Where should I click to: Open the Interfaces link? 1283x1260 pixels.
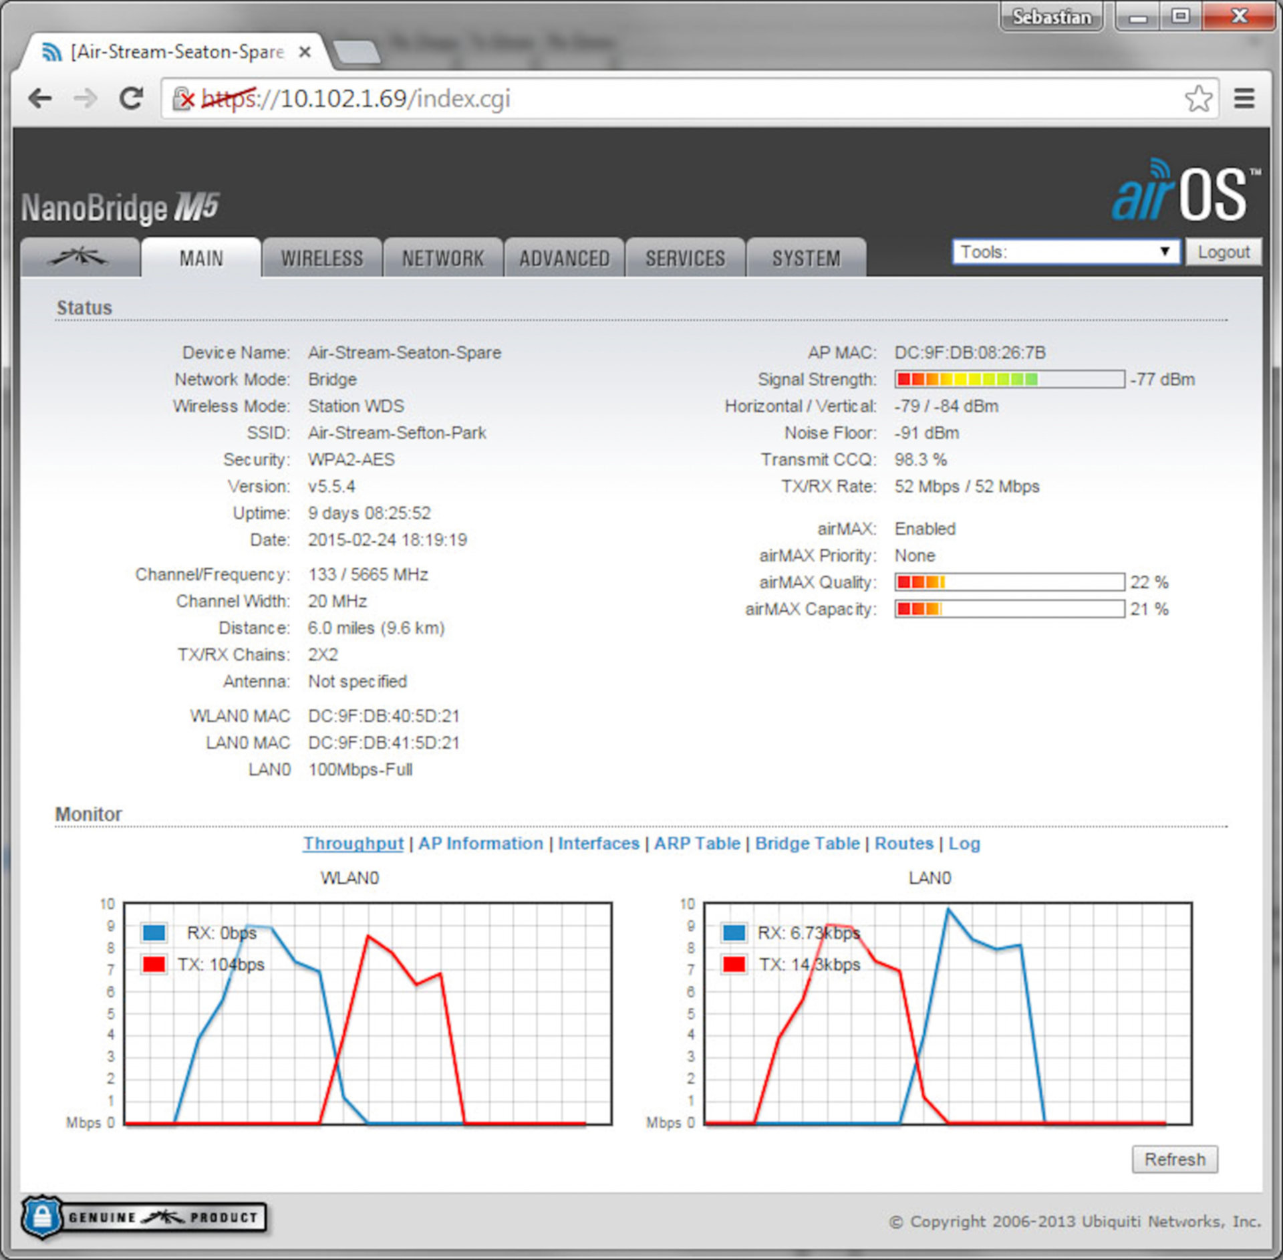[x=599, y=844]
